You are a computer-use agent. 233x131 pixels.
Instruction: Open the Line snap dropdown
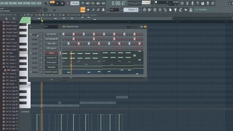click(114, 10)
